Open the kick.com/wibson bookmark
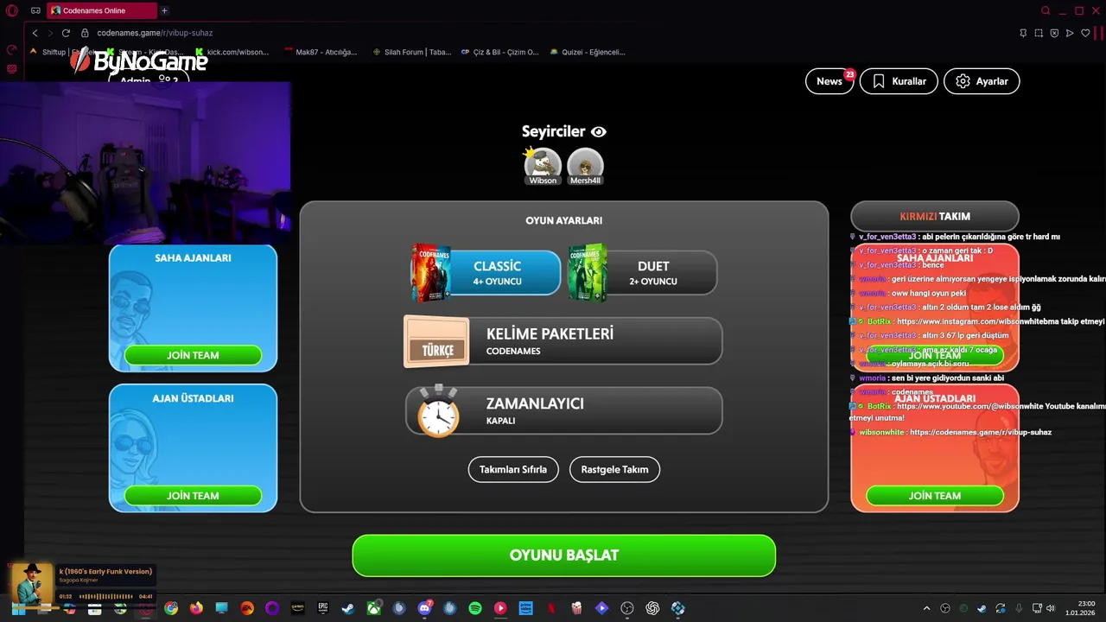 tap(232, 52)
